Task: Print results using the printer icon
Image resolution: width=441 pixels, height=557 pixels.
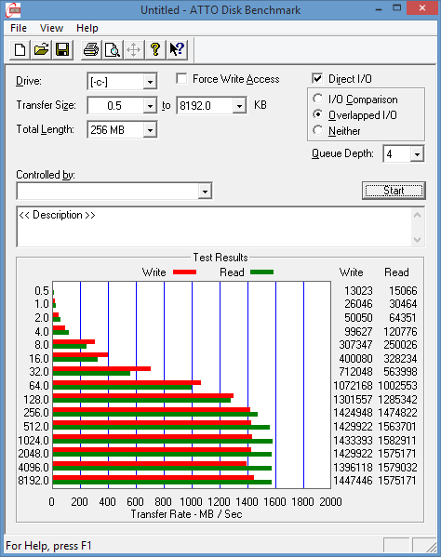Action: pos(91,49)
